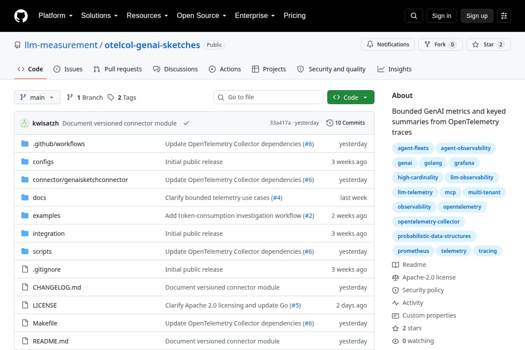Image resolution: width=525 pixels, height=350 pixels.
Task: Click the Sign in button
Action: coord(442,16)
